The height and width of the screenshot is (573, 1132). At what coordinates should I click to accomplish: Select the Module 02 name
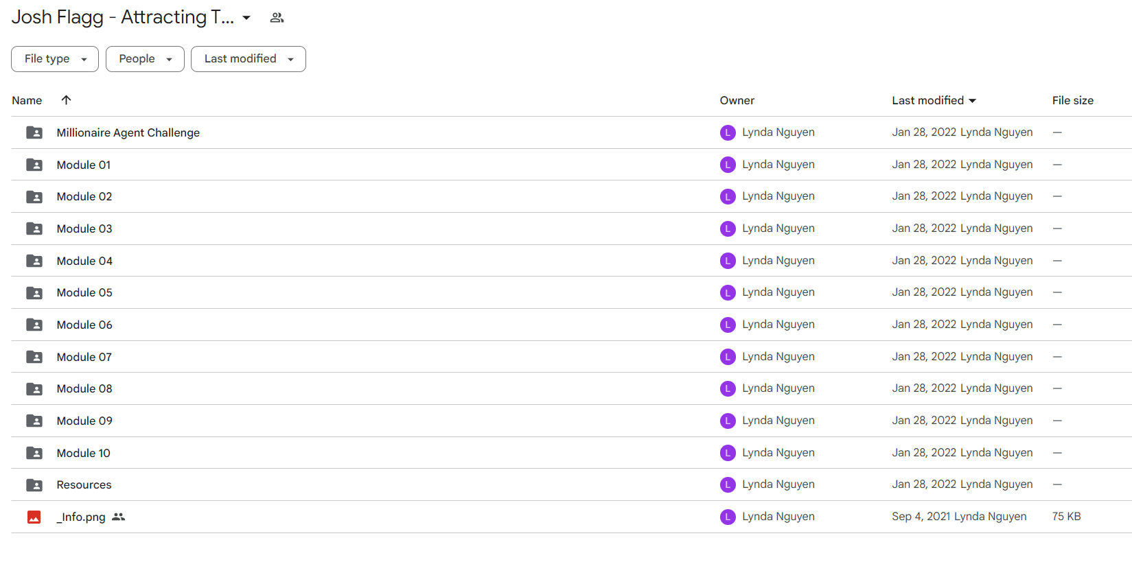[84, 197]
